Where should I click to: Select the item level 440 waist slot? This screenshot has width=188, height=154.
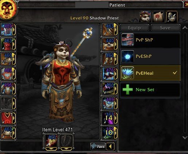[x=108, y=44]
